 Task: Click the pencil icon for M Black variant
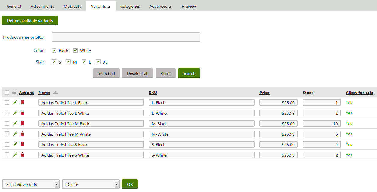coord(15,123)
